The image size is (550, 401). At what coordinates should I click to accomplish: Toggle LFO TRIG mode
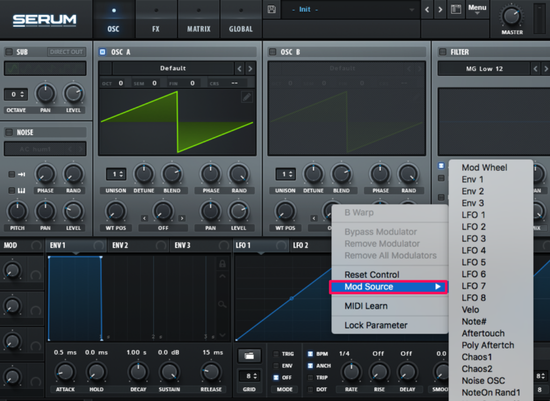(x=276, y=354)
